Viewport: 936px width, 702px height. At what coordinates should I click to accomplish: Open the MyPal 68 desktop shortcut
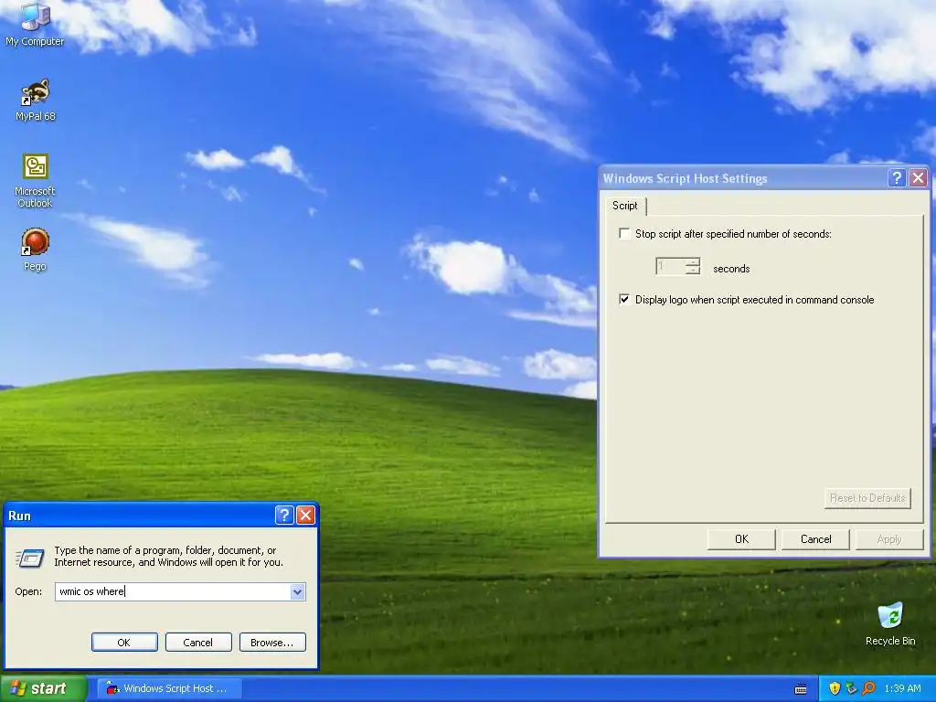coord(35,100)
